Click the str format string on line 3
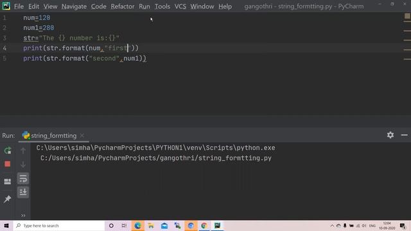This screenshot has width=411, height=231. click(x=79, y=38)
